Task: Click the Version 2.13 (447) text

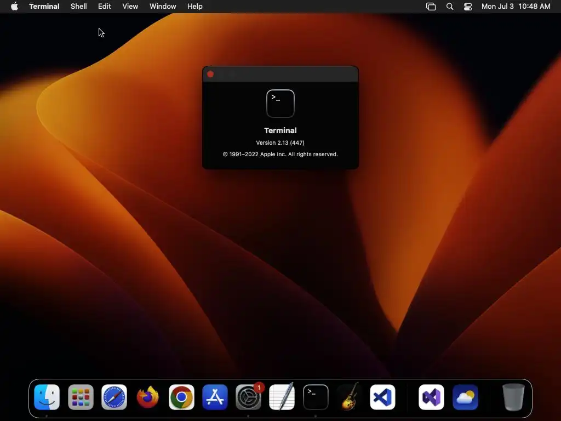Action: [x=280, y=143]
